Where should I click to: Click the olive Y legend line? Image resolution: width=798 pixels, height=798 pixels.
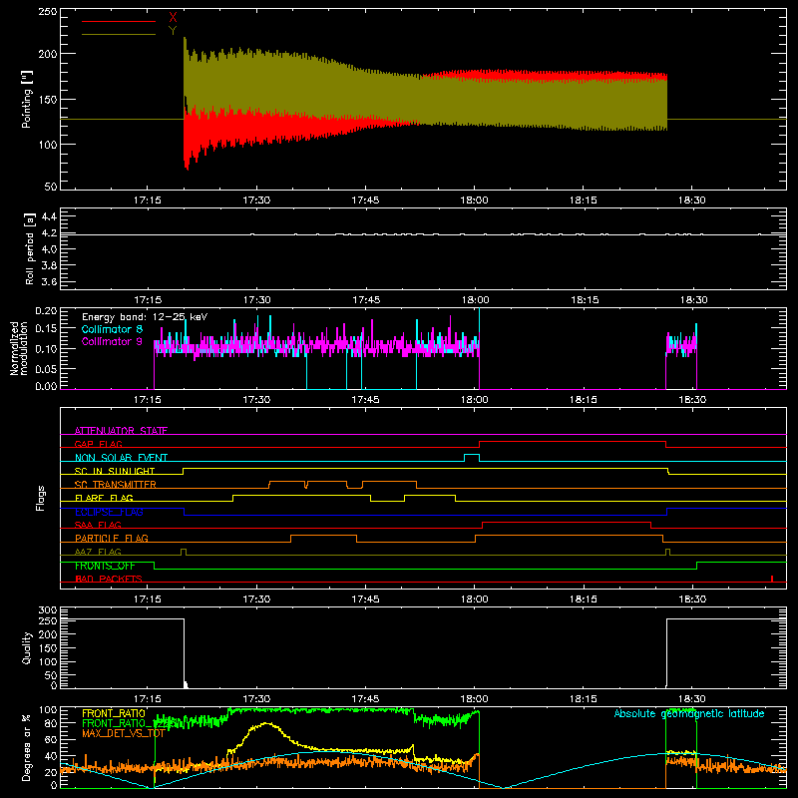[x=119, y=34]
